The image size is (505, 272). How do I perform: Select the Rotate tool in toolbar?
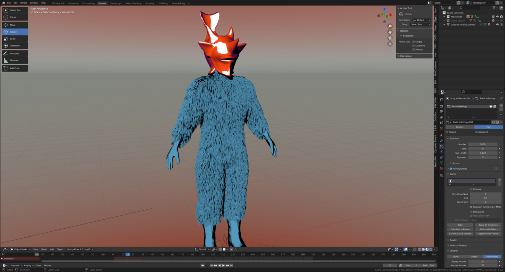pos(15,32)
